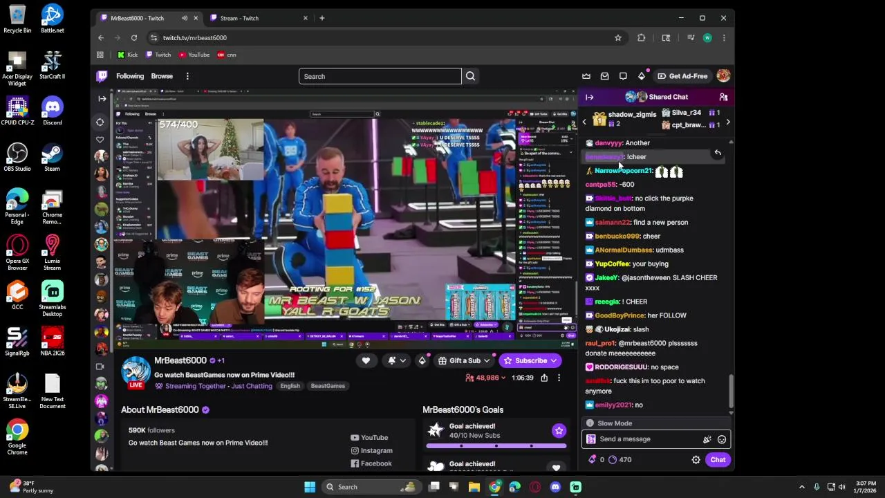The width and height of the screenshot is (885, 498).
Task: Open File Explorer from the taskbar
Action: (474, 487)
